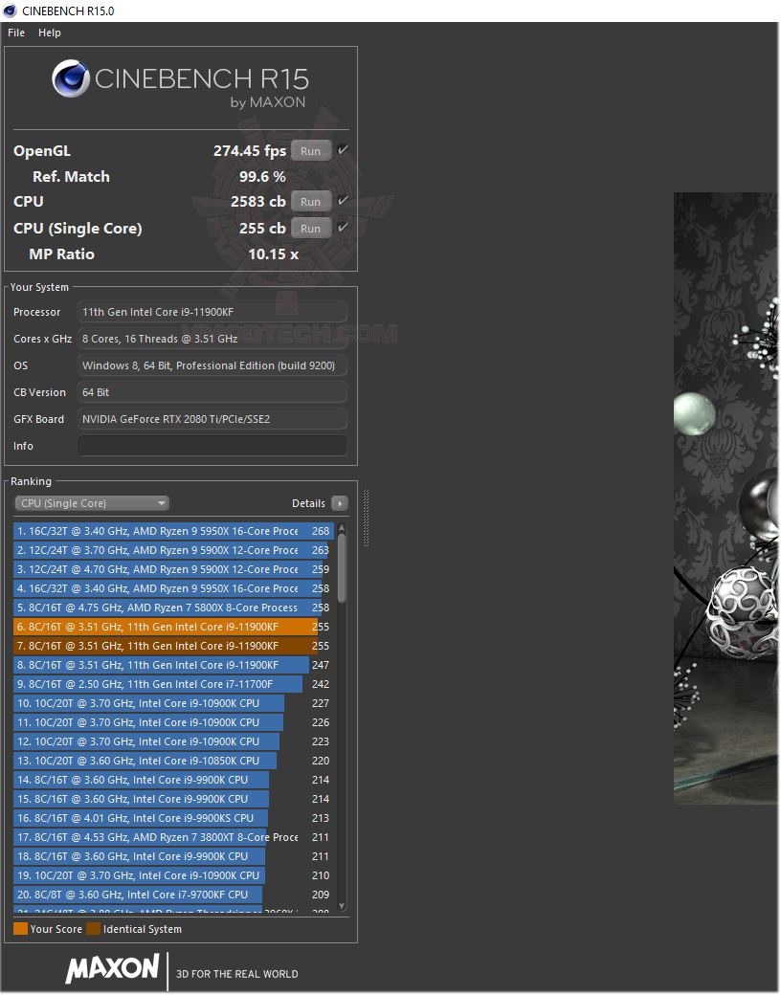
Task: Select ranking row 1 Ryzen 9 5950X 268
Action: coord(172,531)
